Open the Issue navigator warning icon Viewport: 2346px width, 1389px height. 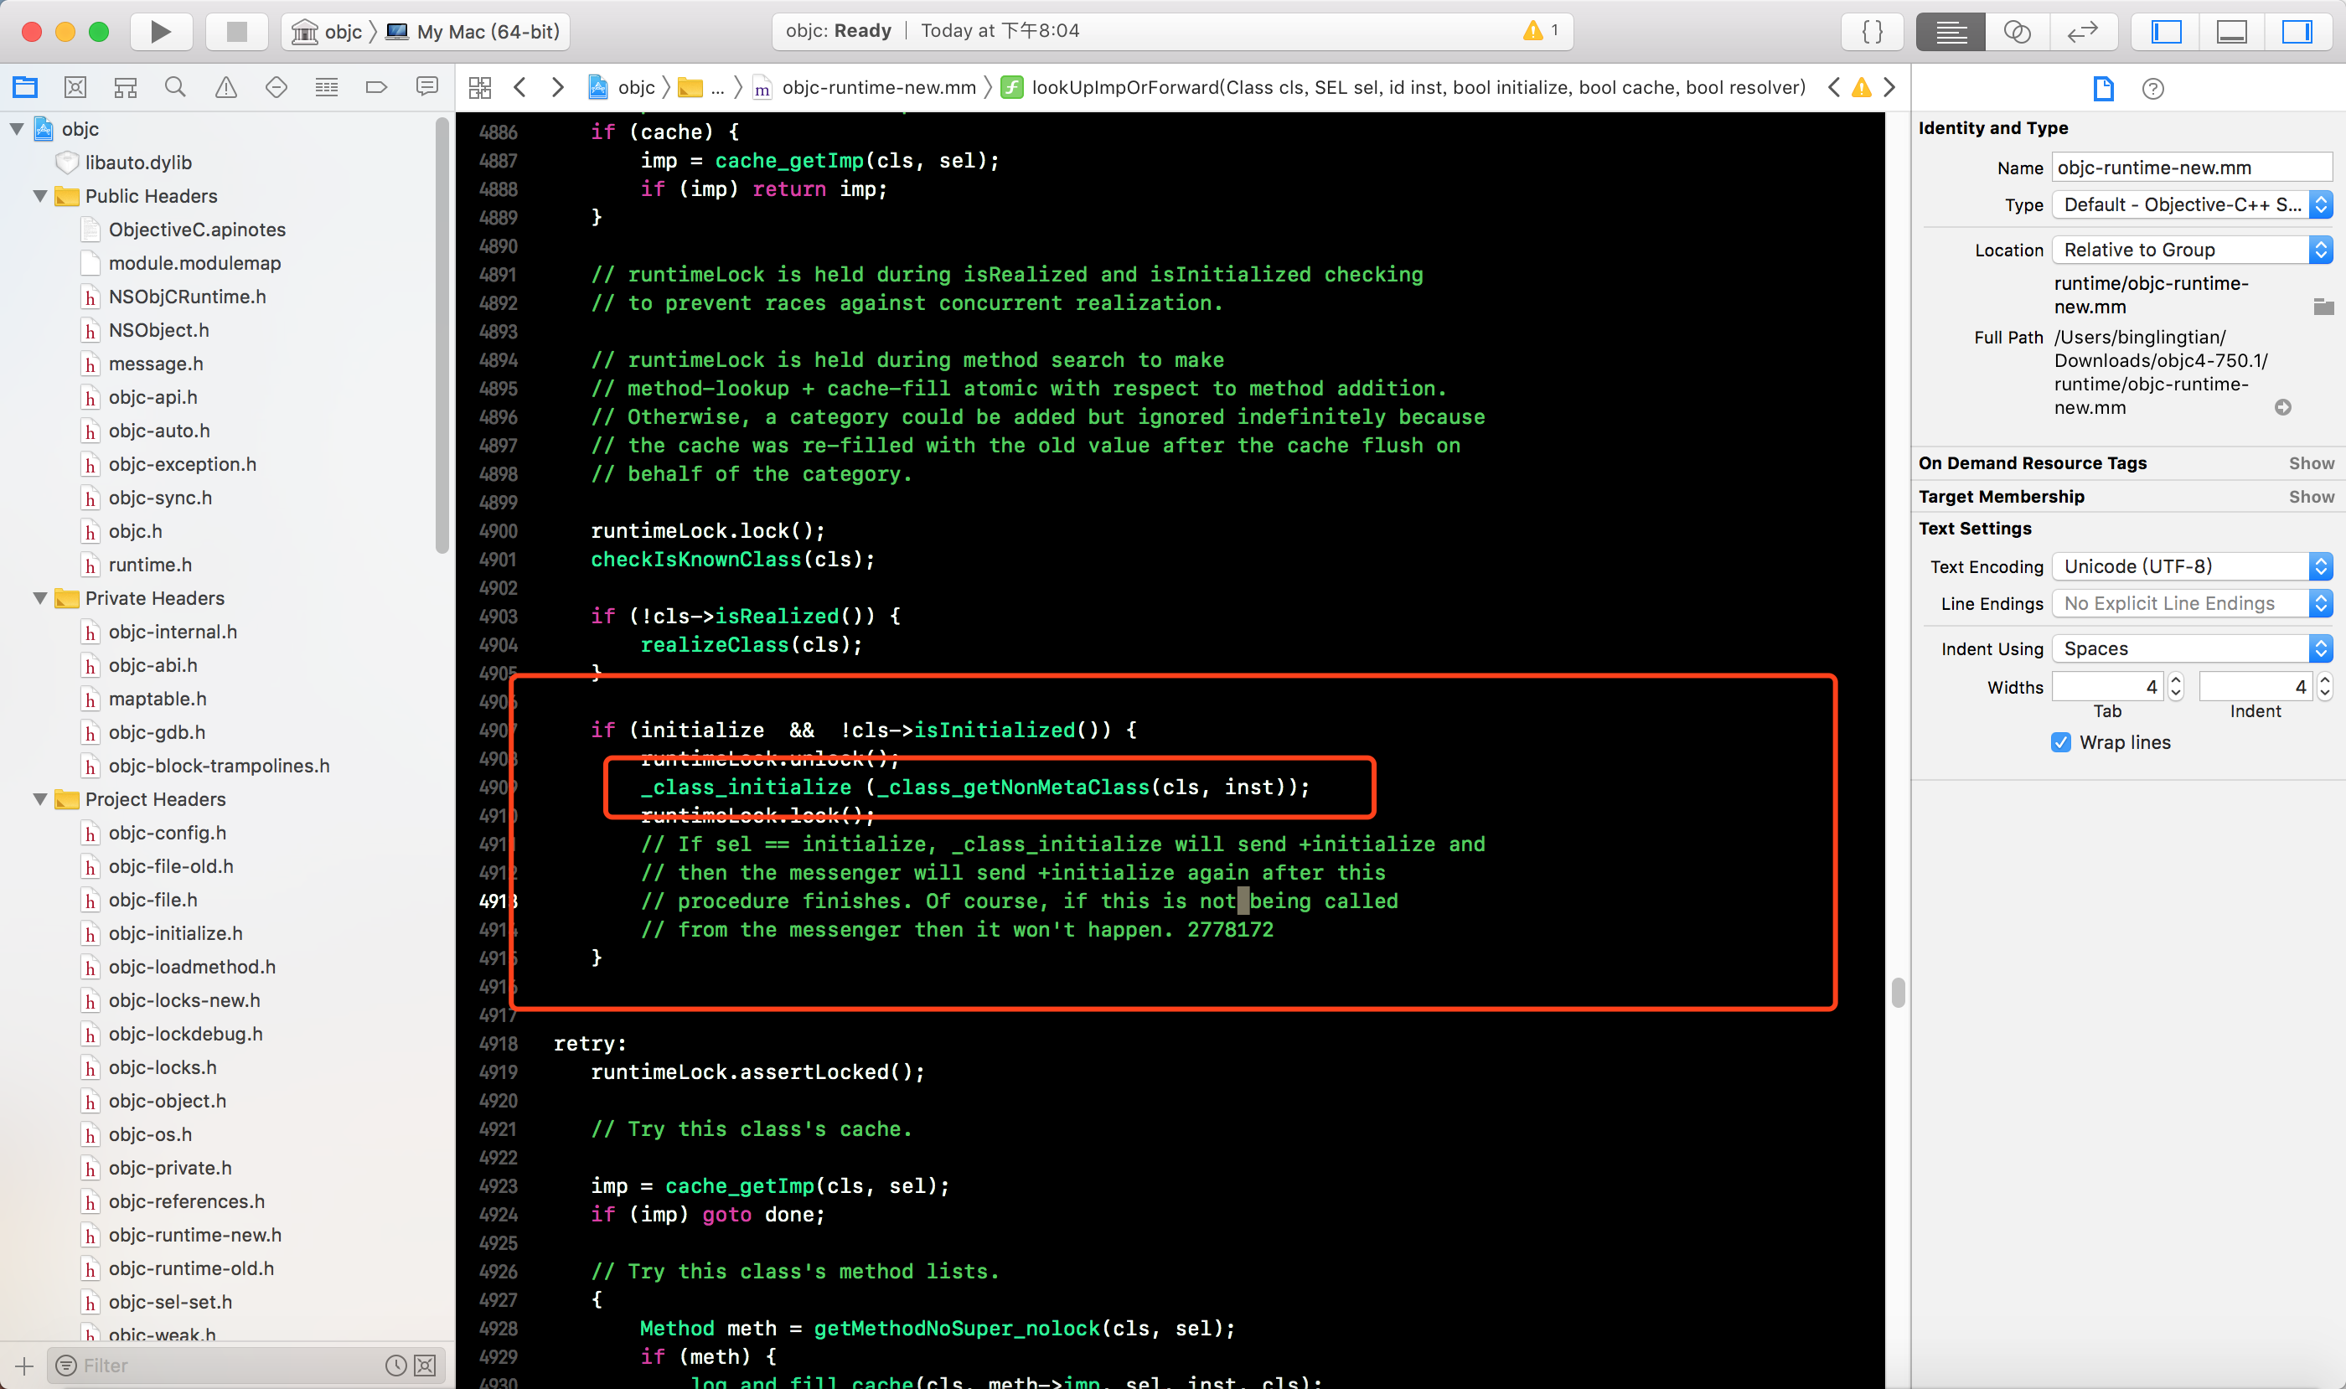[225, 87]
